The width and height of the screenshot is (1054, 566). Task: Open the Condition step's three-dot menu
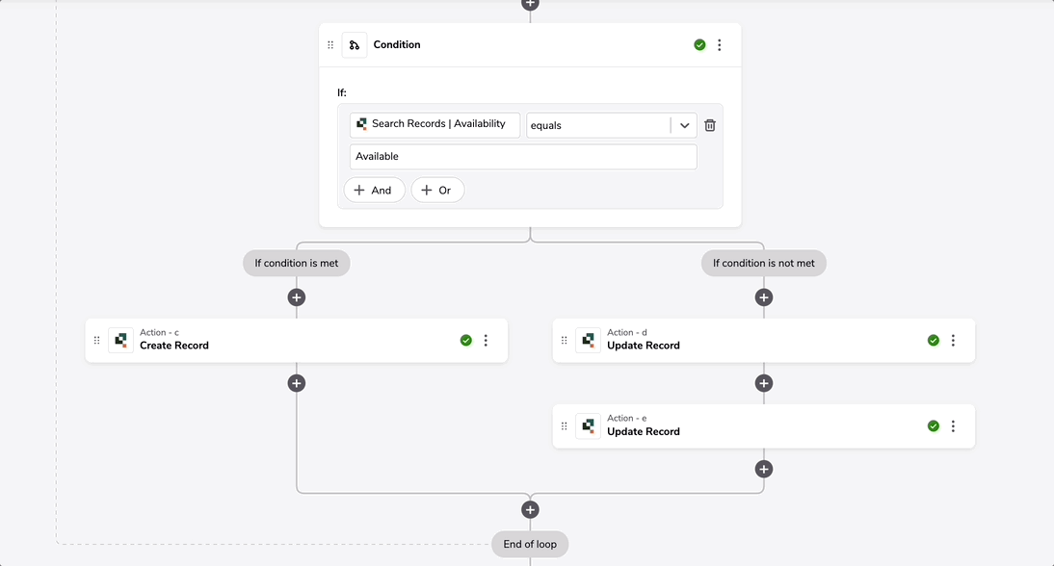[720, 45]
